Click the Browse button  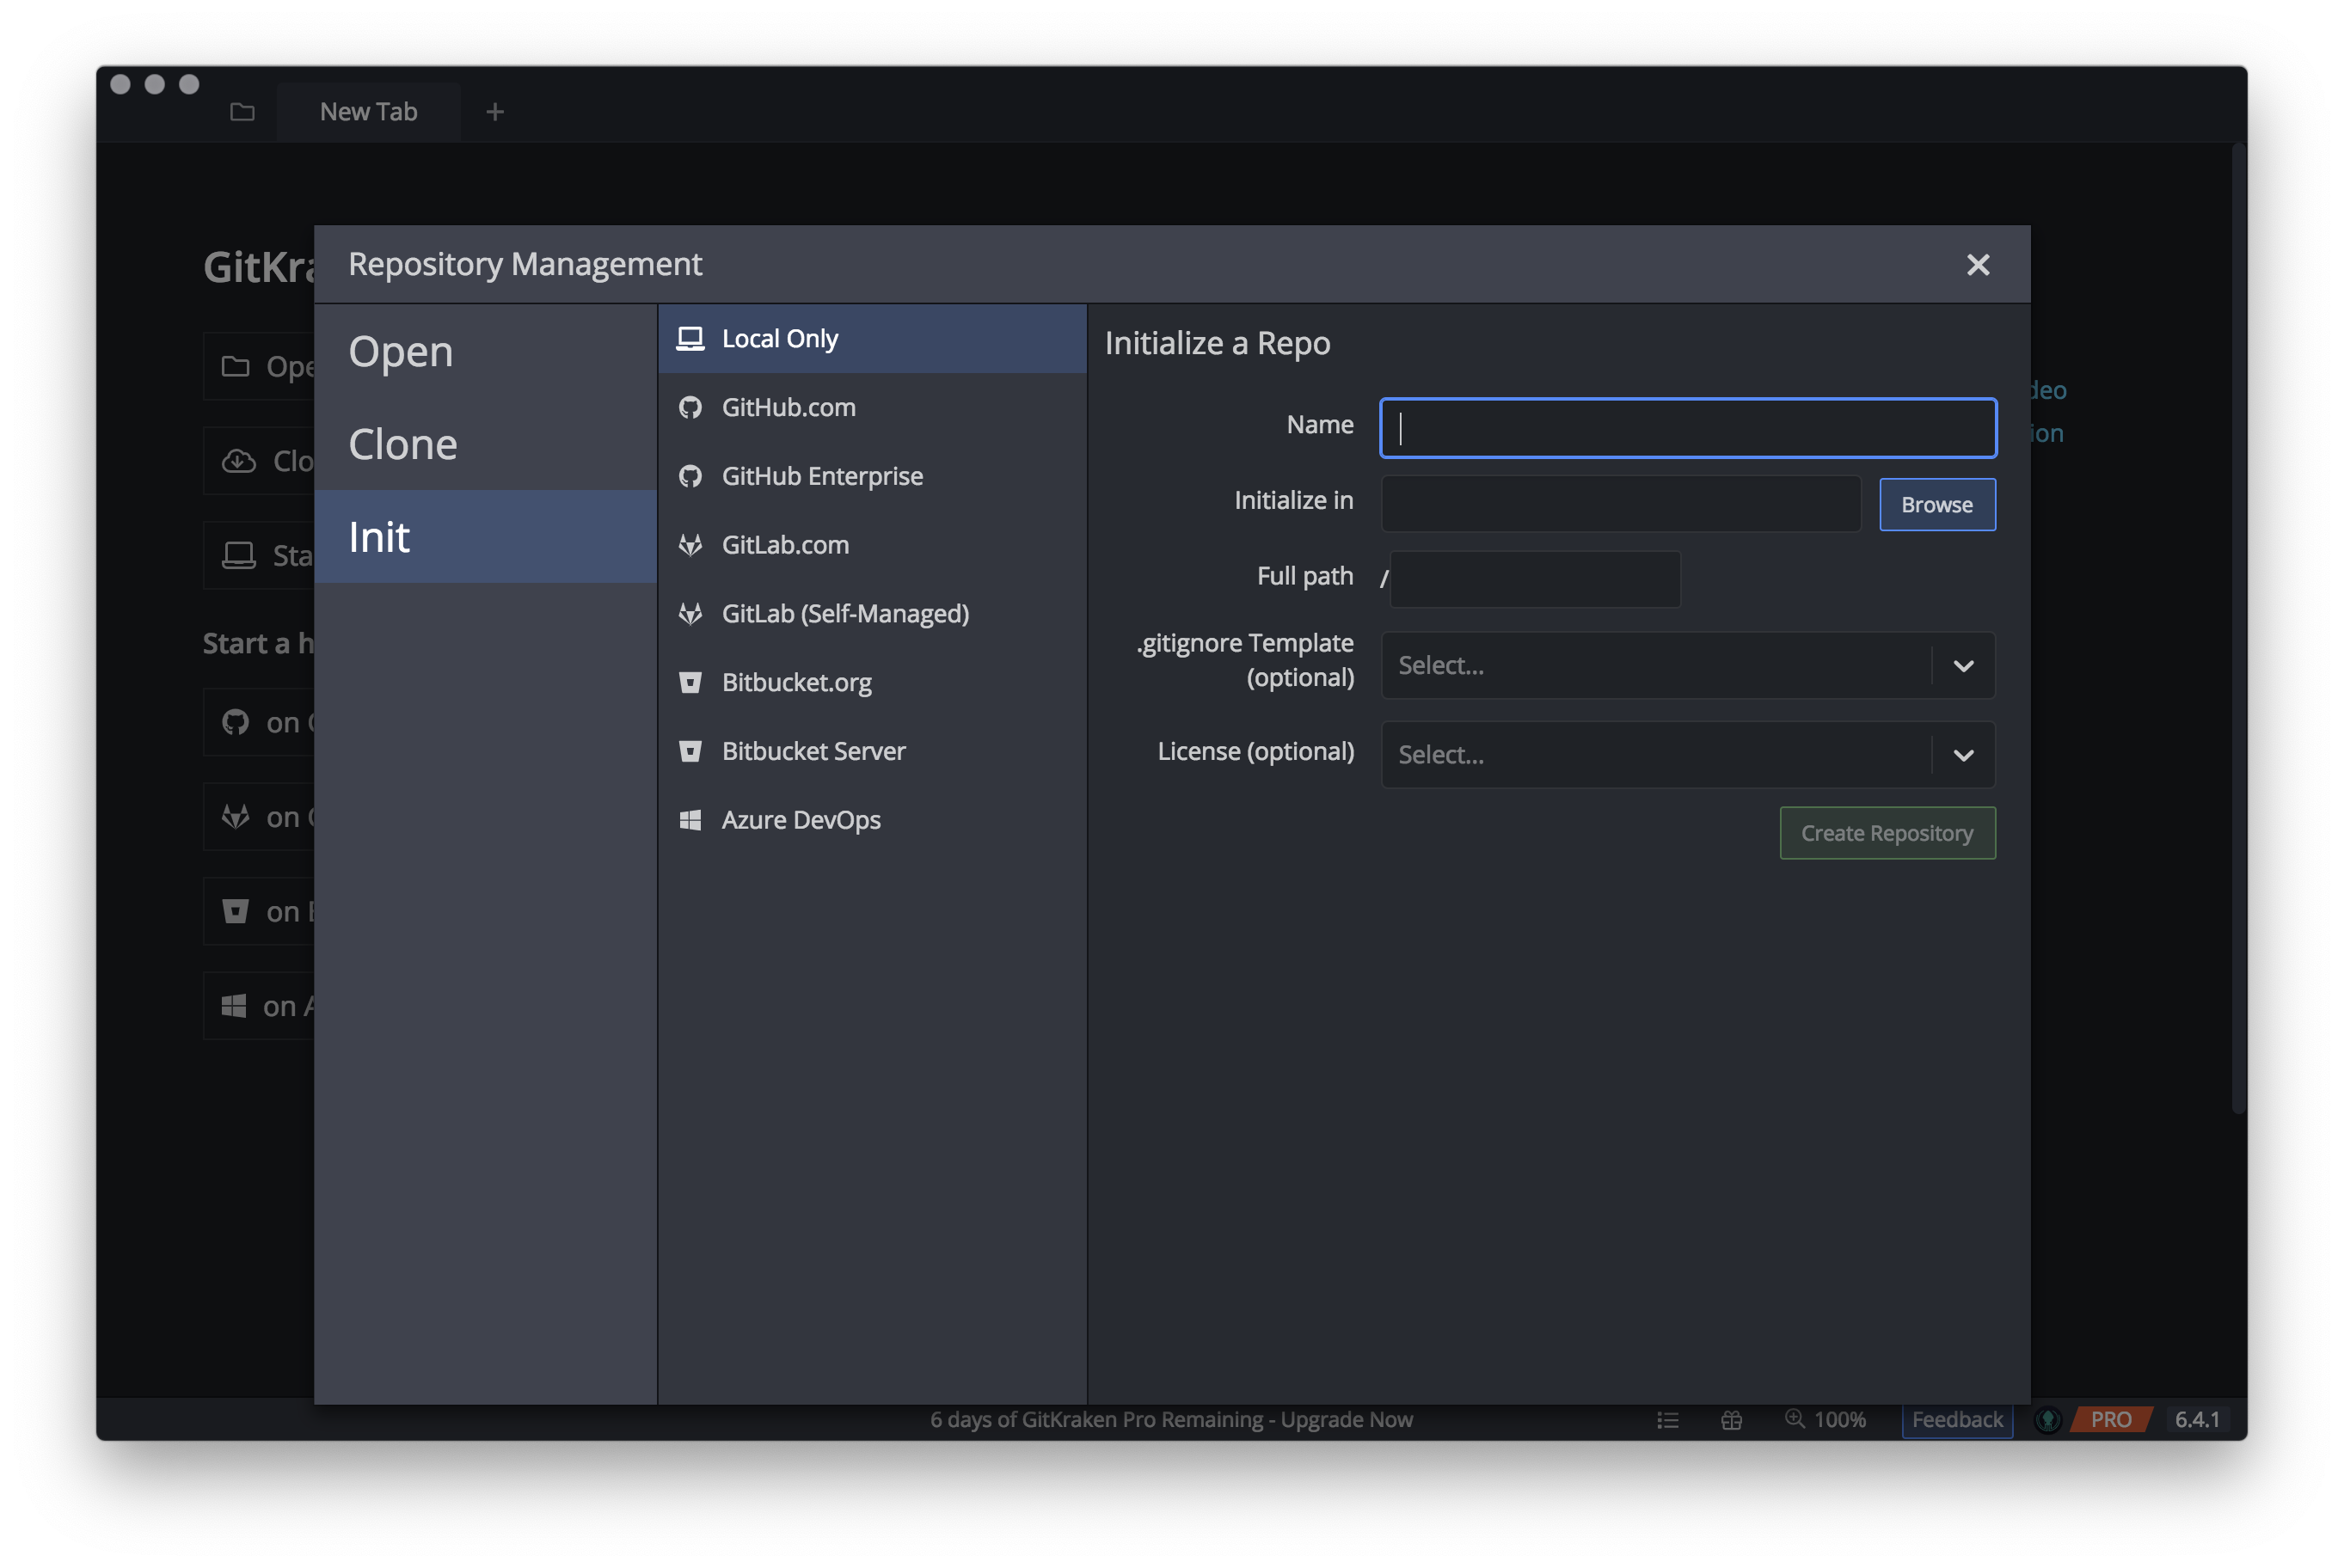[x=1937, y=505]
